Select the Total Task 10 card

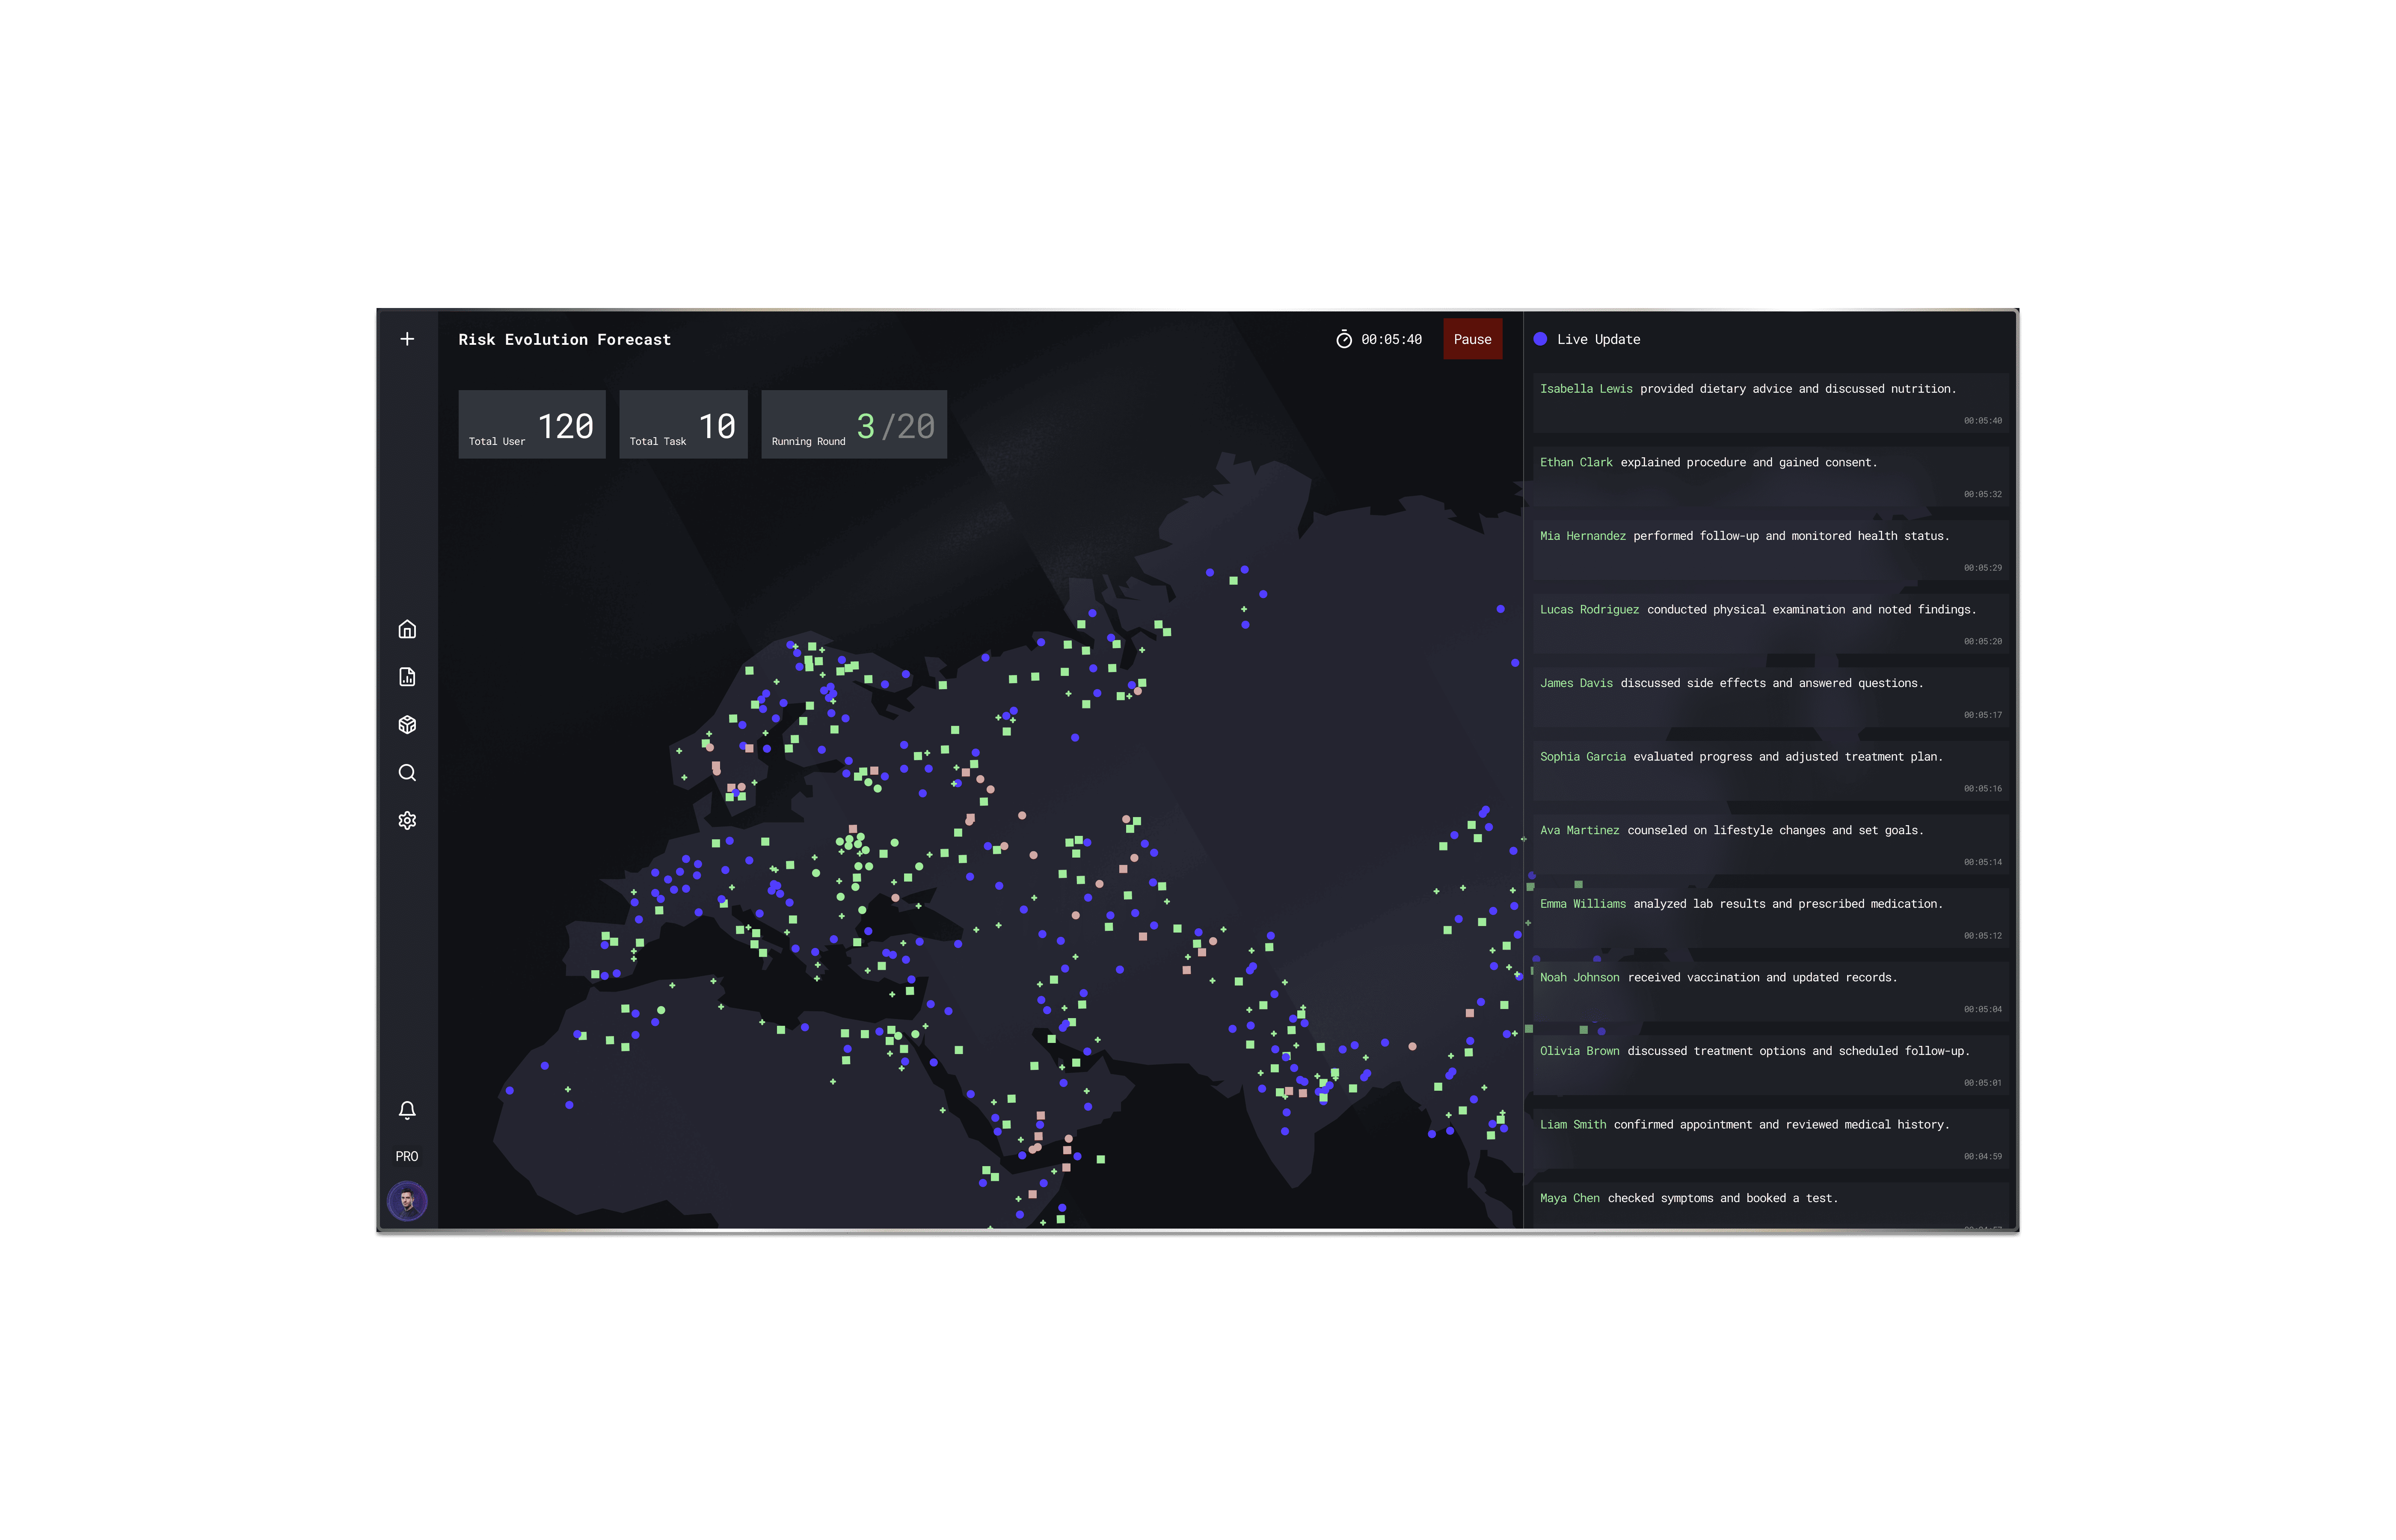click(683, 425)
